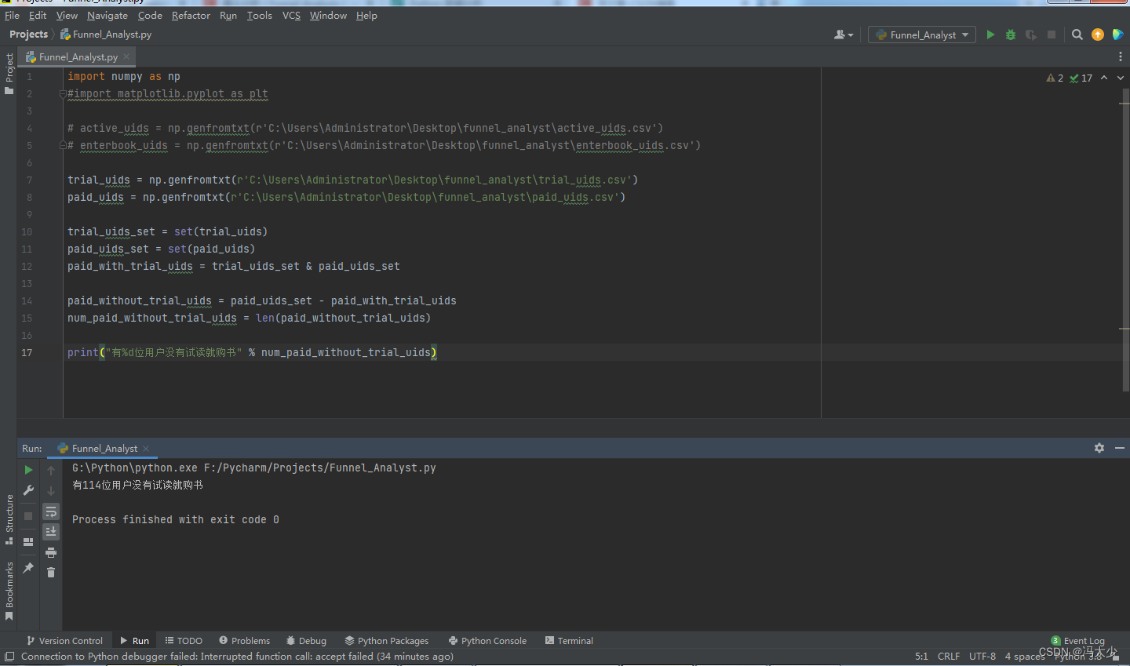
Task: Open the user account dropdown in toolbar
Action: pyautogui.click(x=844, y=35)
